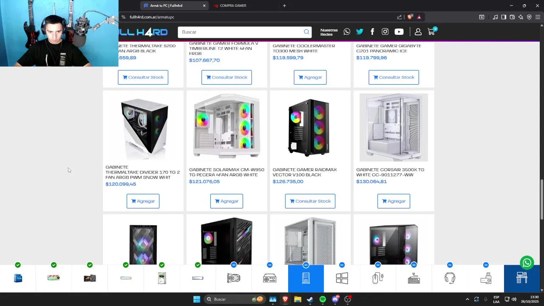Close the Armá tu PC tab
Image resolution: width=544 pixels, height=306 pixels.
(204, 6)
